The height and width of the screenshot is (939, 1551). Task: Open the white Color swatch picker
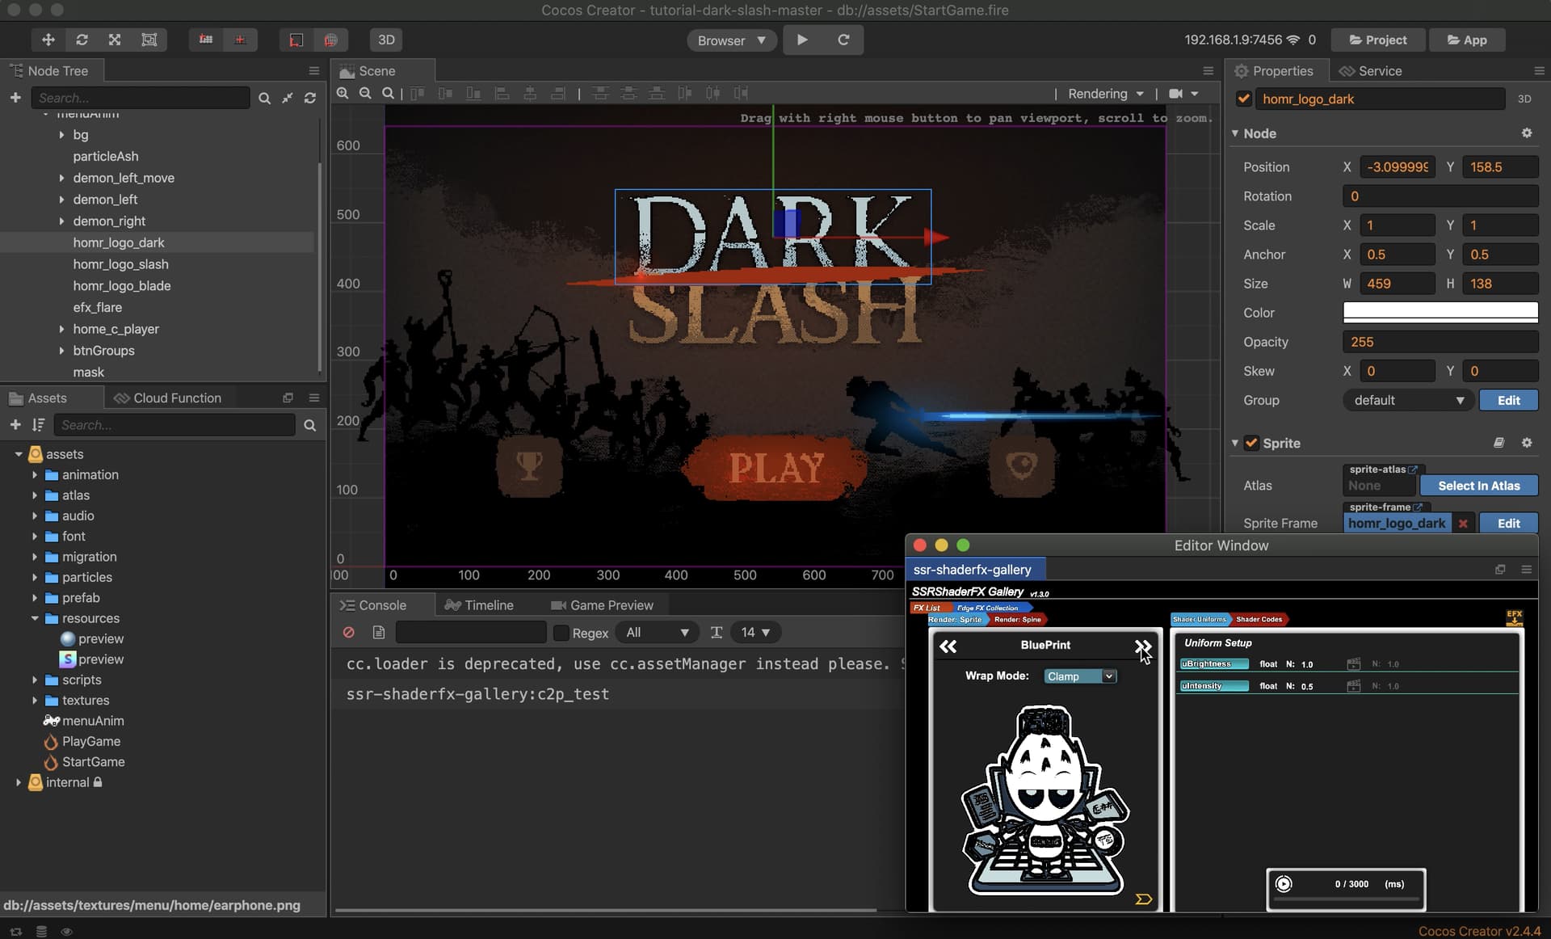coord(1440,313)
